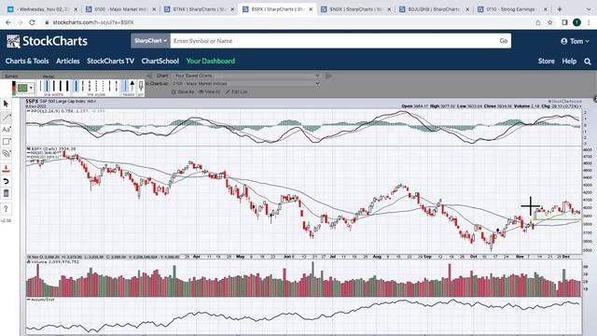Pin the line settings panel
Screen dimensions: 597x336
click(x=141, y=87)
